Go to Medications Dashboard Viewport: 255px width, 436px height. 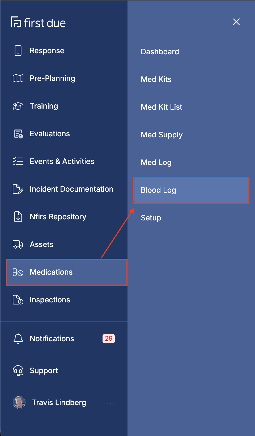160,52
